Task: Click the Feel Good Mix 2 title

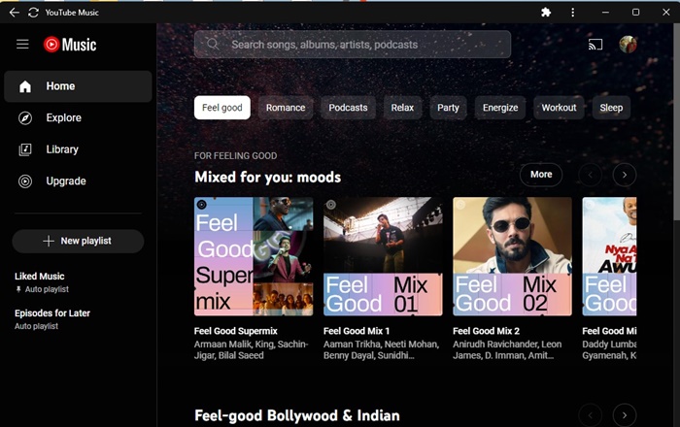Action: (486, 331)
